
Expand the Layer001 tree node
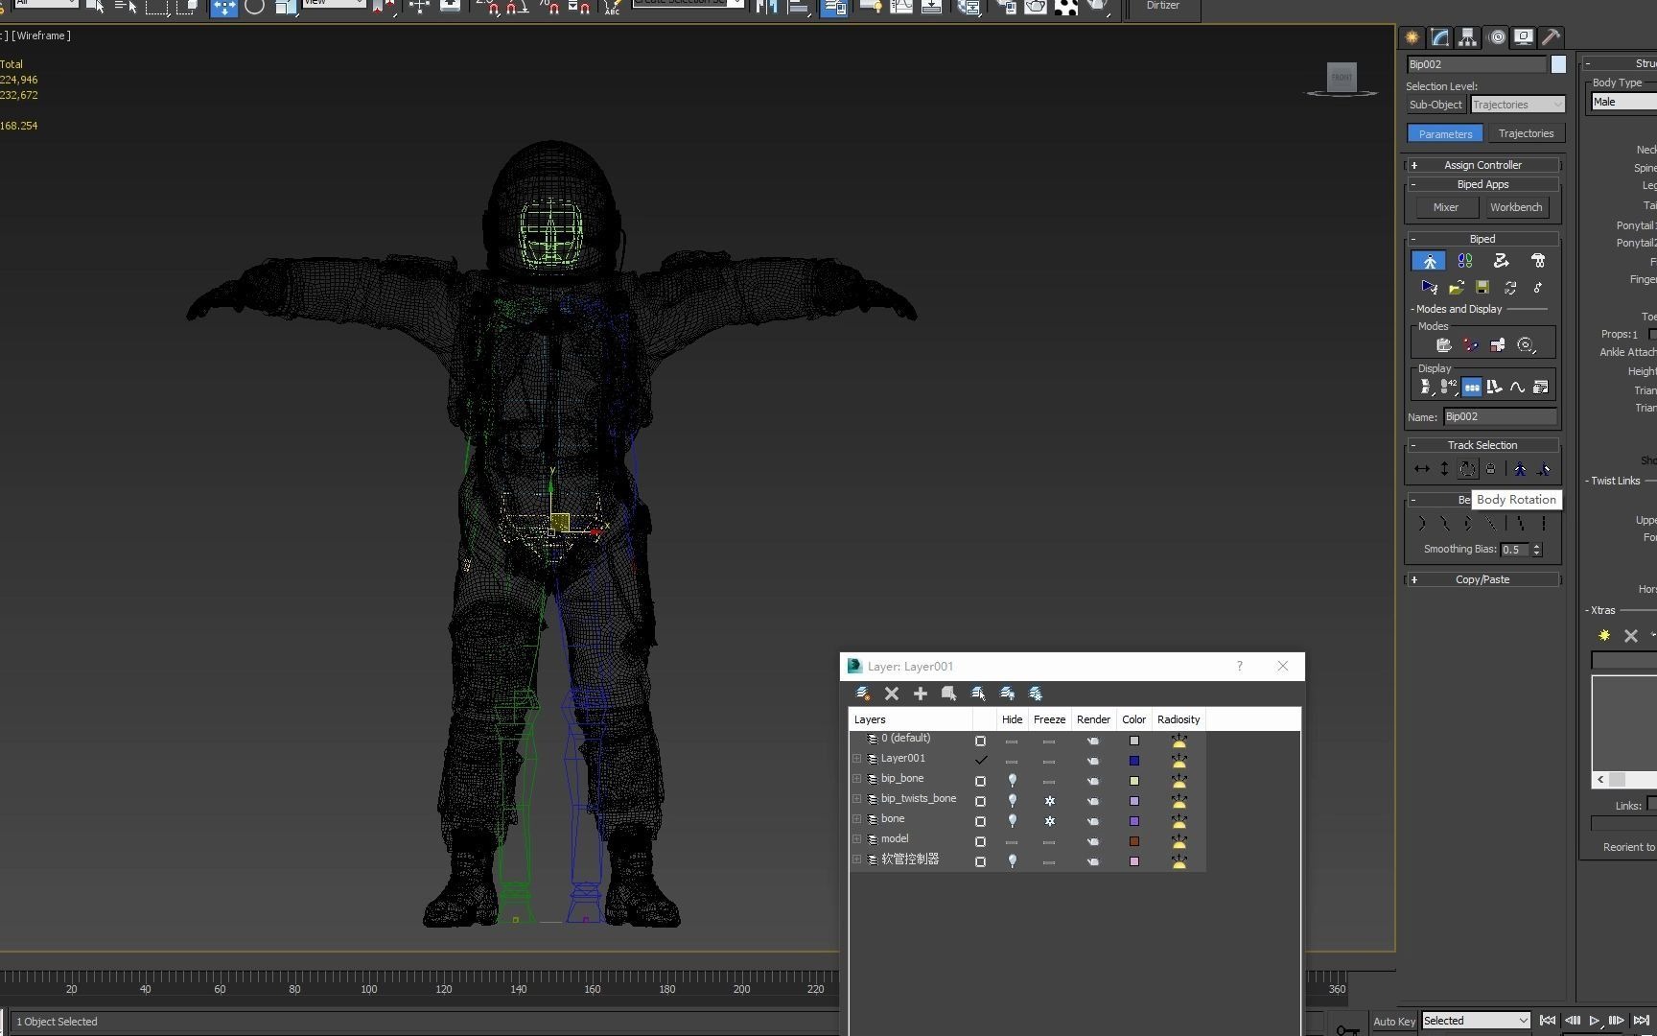point(857,759)
